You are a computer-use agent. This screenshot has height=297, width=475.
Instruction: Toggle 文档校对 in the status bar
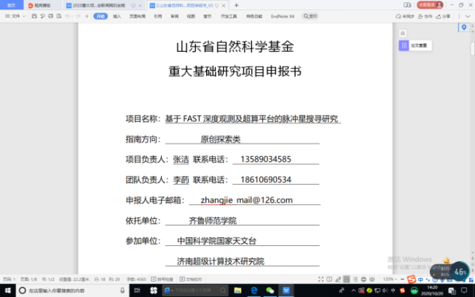pos(192,279)
